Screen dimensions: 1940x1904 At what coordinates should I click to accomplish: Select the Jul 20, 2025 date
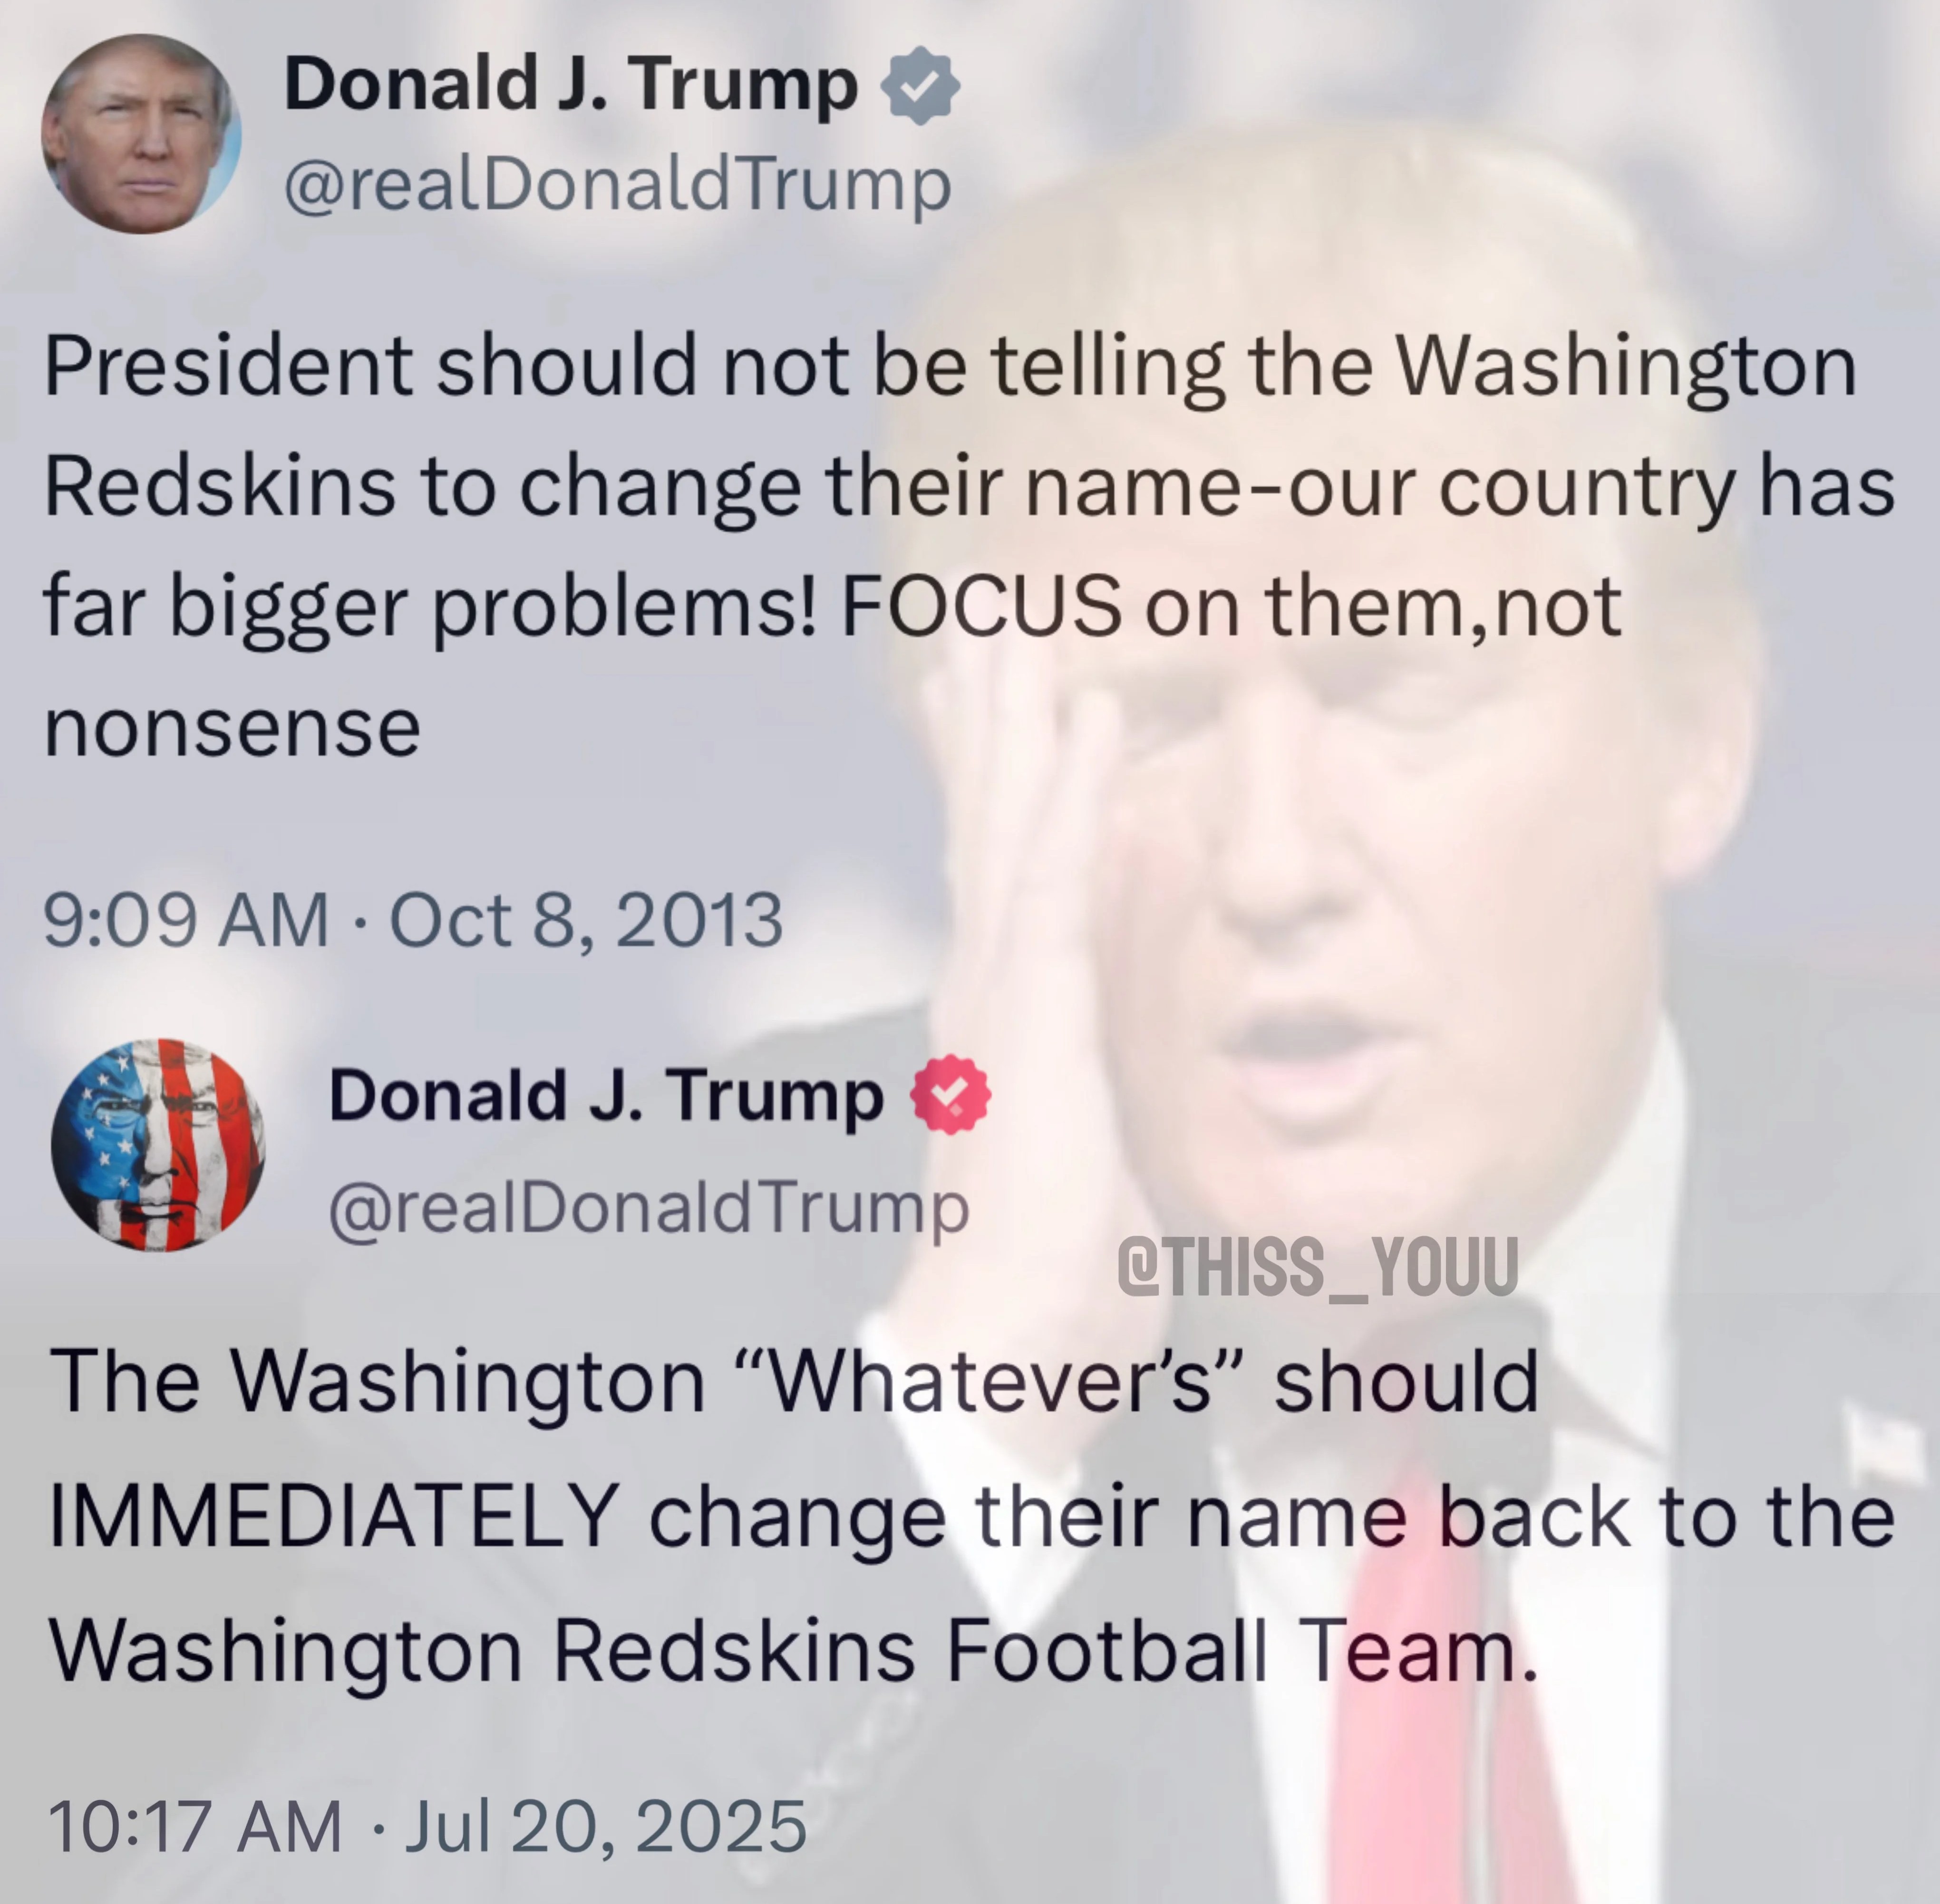tap(605, 1826)
